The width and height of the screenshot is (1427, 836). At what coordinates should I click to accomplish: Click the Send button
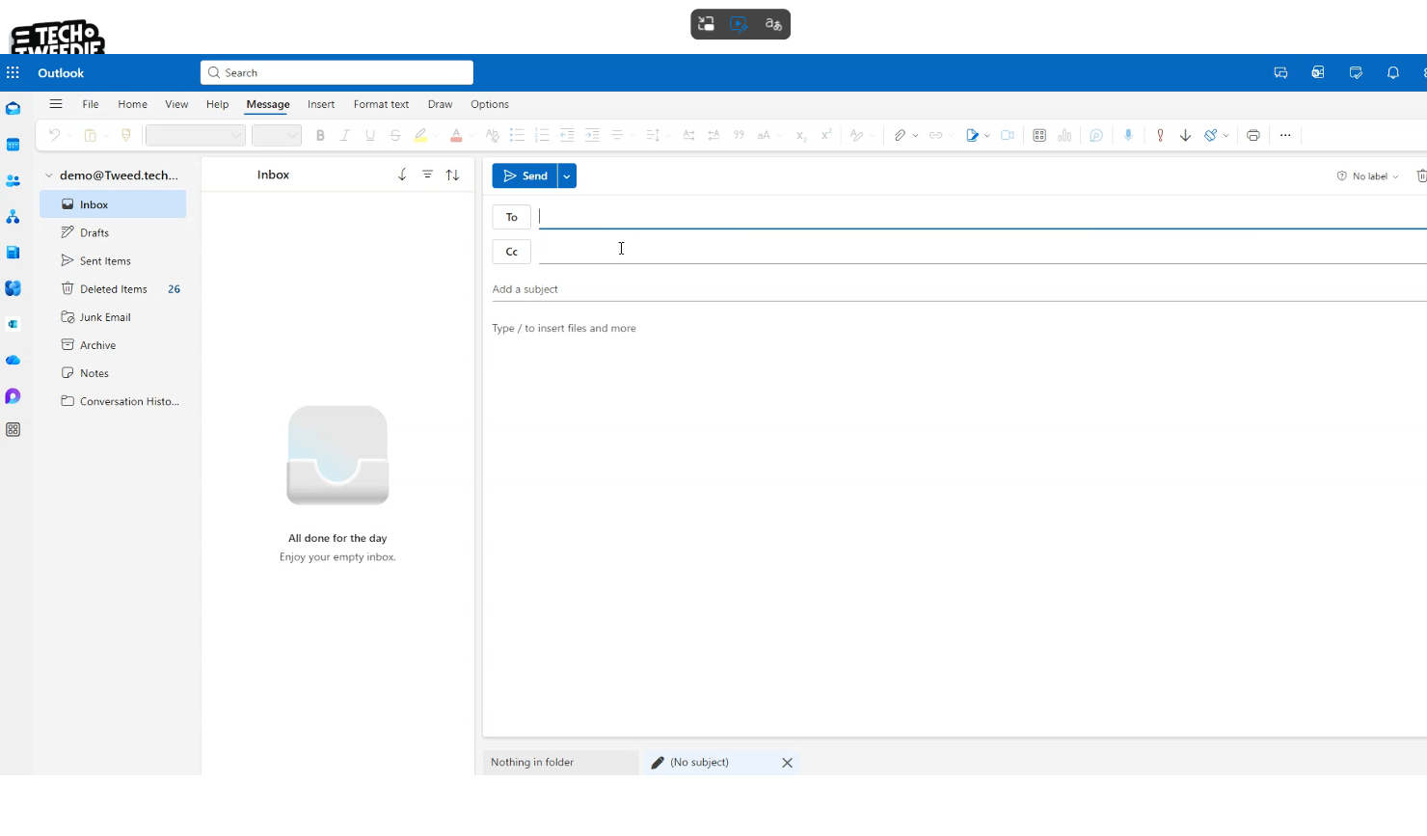pos(525,176)
